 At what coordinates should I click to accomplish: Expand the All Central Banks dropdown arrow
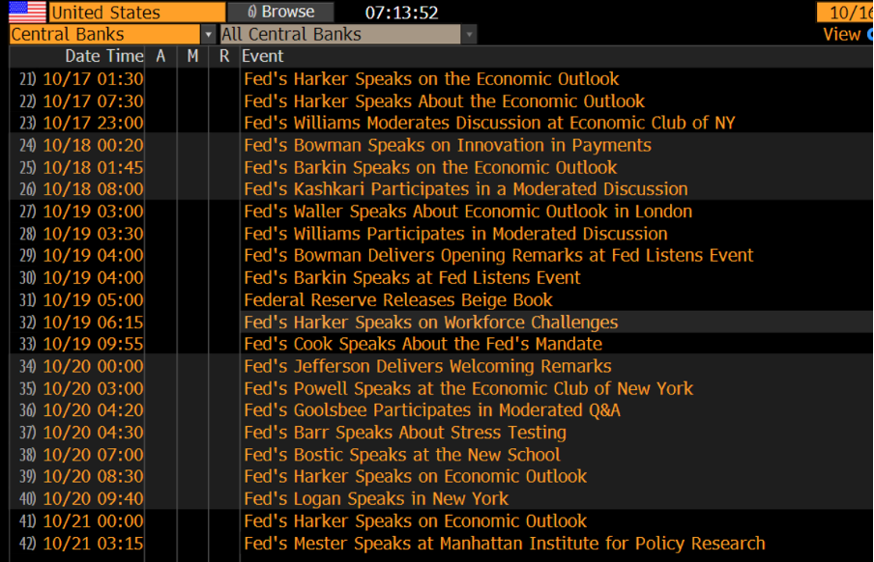(469, 35)
